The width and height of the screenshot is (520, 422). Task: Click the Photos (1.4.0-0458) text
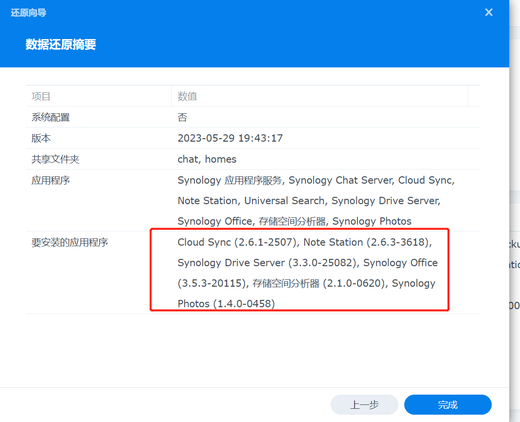tap(226, 304)
